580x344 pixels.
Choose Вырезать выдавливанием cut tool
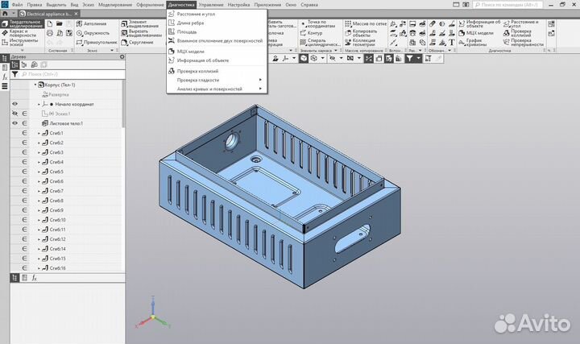coord(142,33)
